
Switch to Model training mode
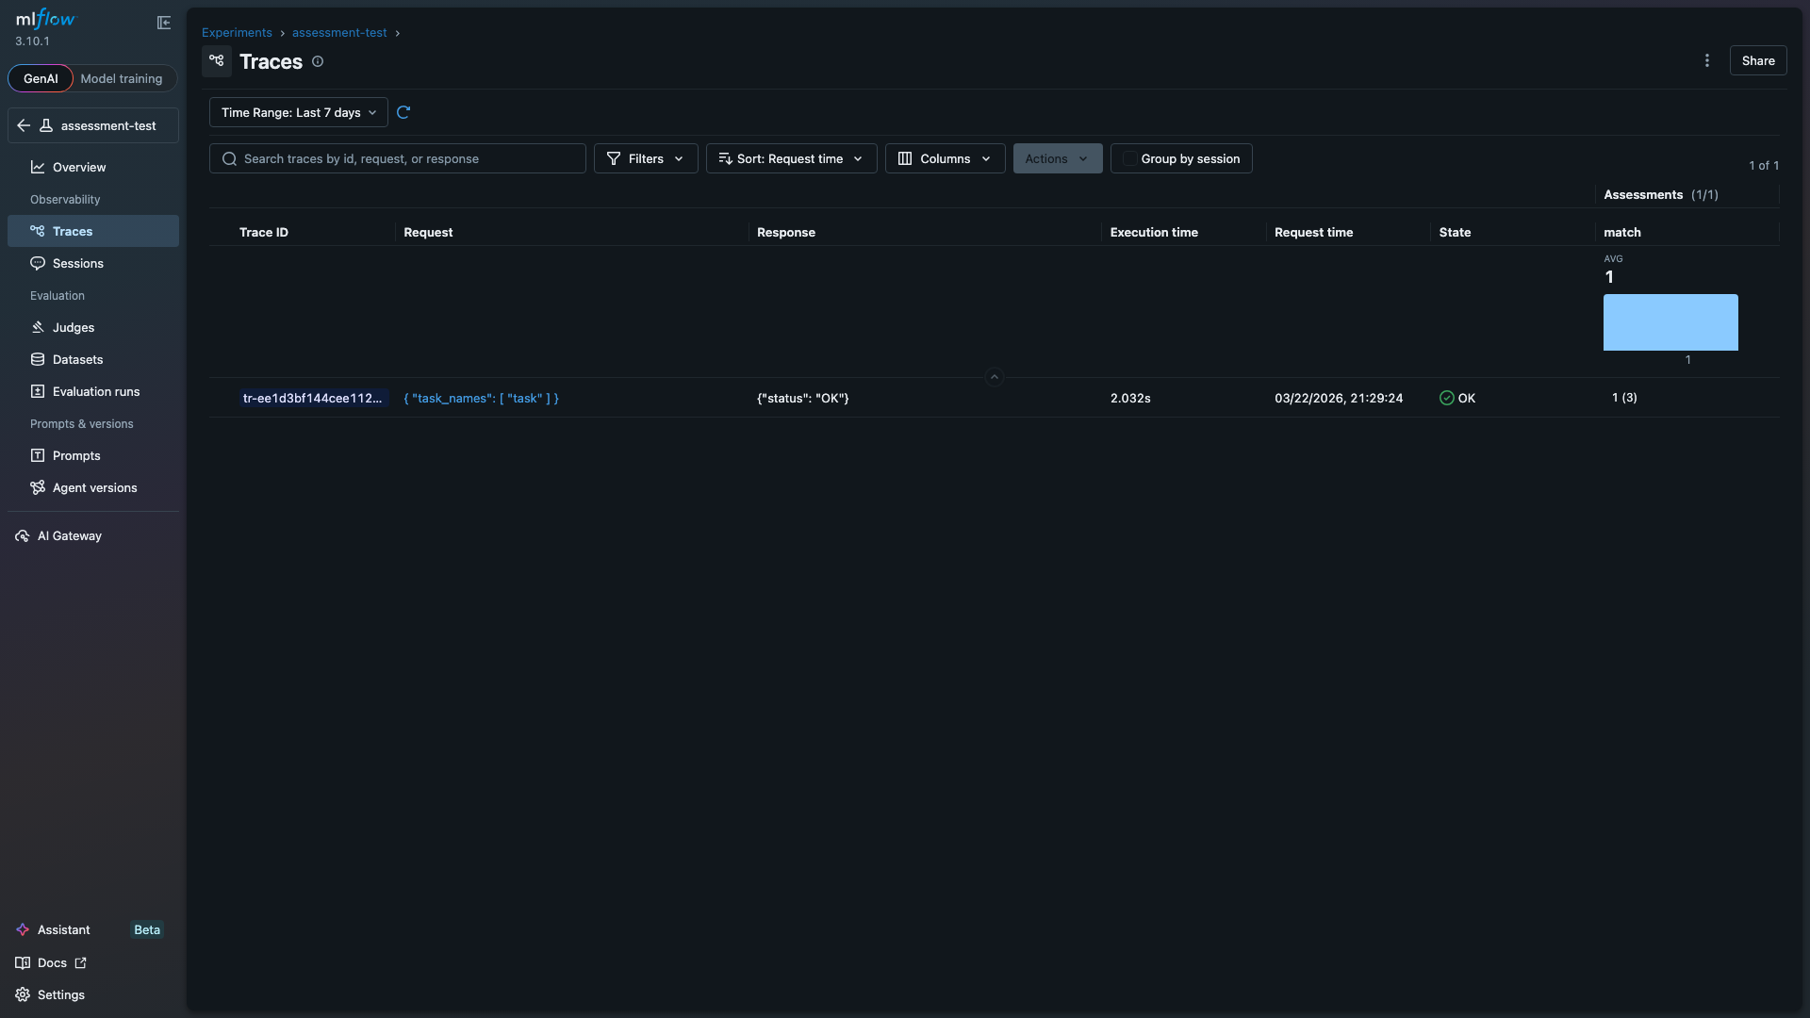coord(121,78)
